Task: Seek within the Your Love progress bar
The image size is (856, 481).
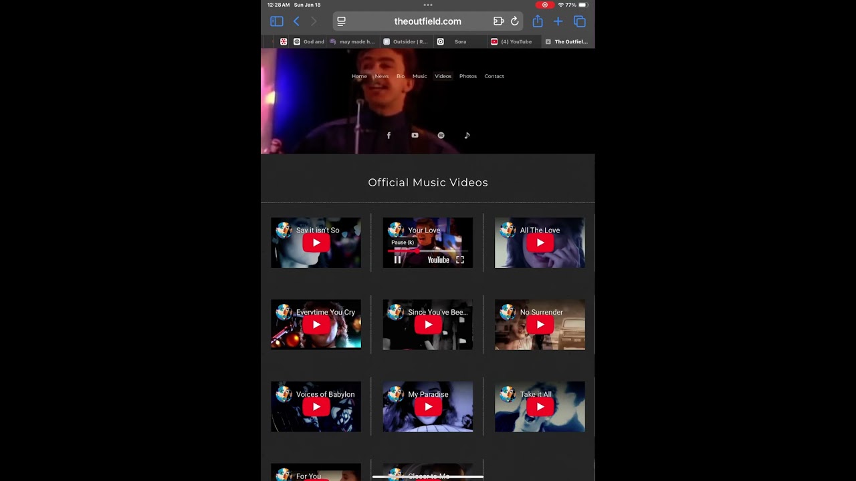Action: [x=428, y=251]
